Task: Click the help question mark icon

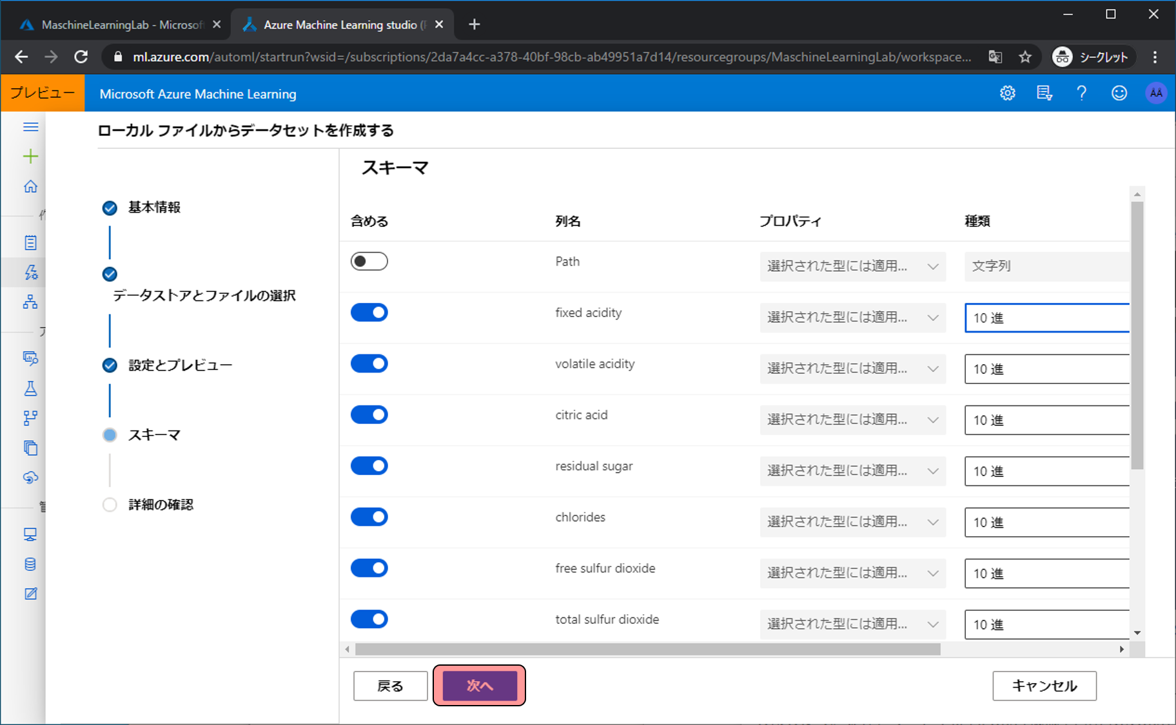Action: pos(1081,93)
